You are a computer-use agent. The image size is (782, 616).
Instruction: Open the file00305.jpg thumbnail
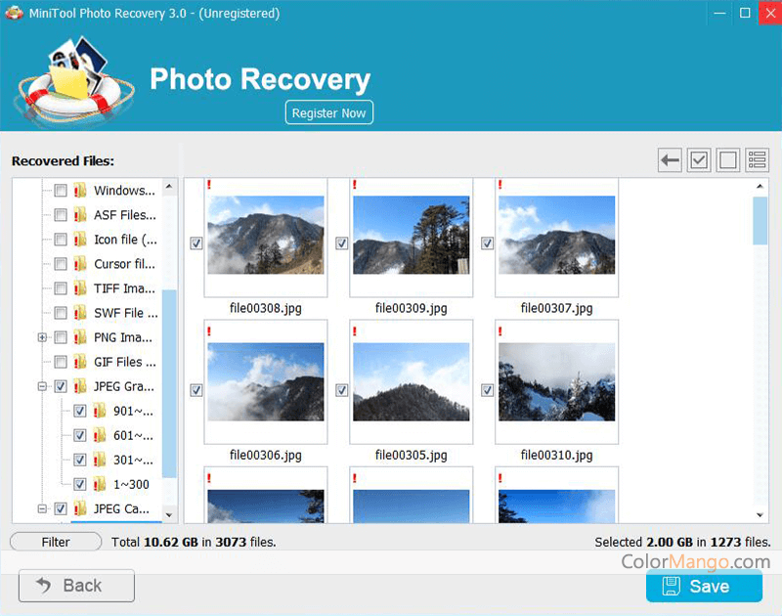pos(411,381)
